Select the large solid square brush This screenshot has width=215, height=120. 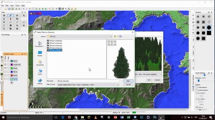click(x=209, y=33)
